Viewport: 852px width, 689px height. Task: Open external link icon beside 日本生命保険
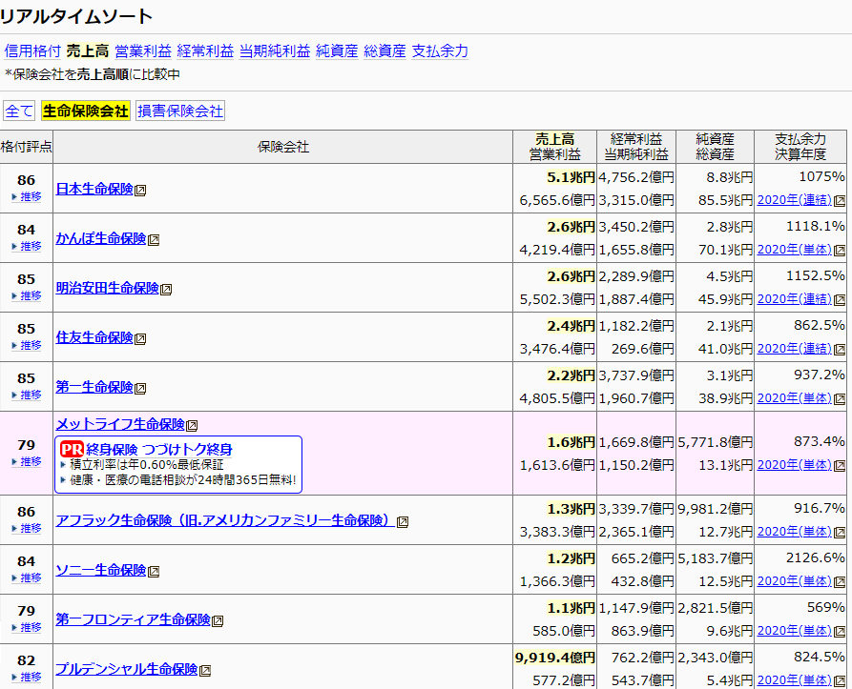[x=140, y=191]
